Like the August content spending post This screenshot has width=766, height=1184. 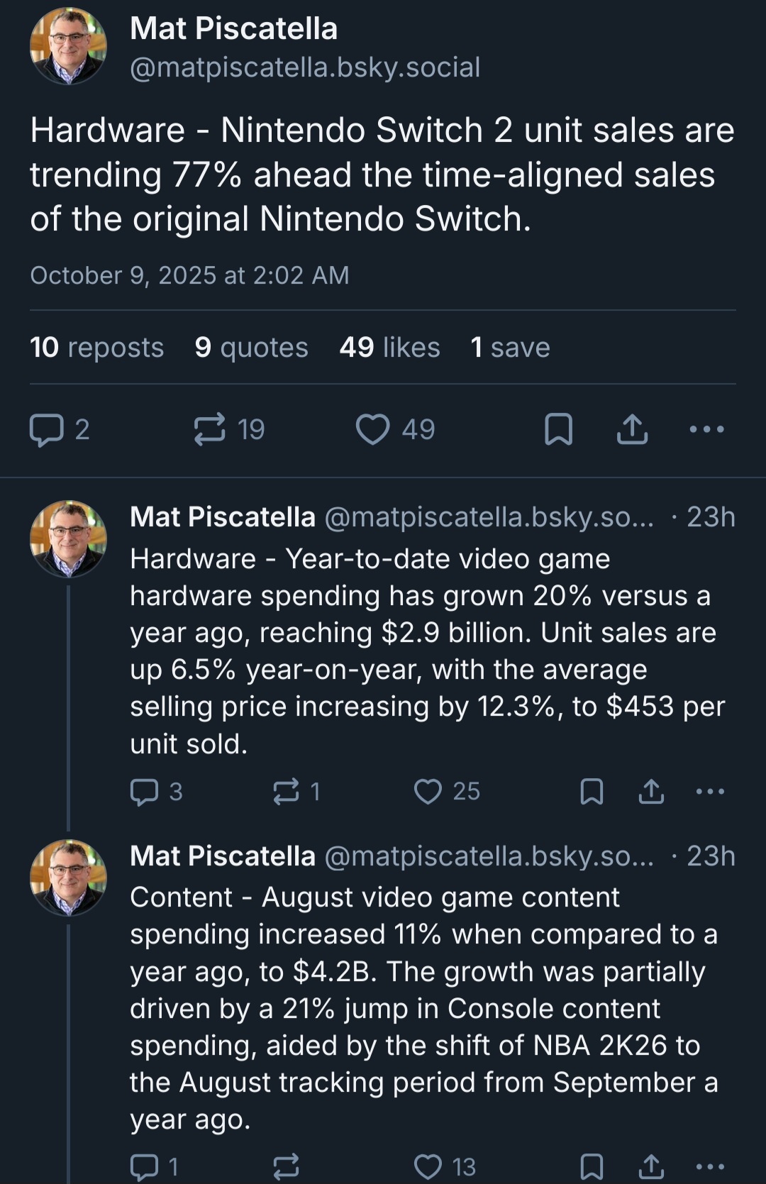[x=428, y=1166]
